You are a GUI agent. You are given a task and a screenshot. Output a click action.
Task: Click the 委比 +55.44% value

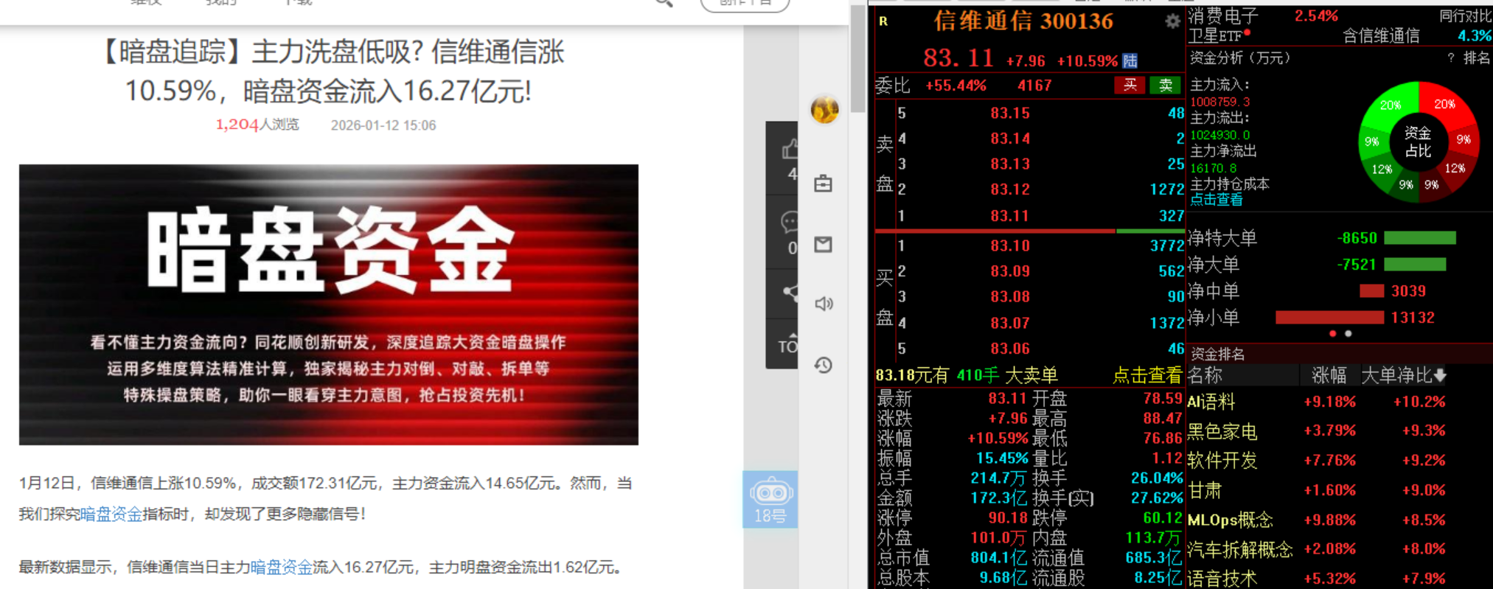956,86
